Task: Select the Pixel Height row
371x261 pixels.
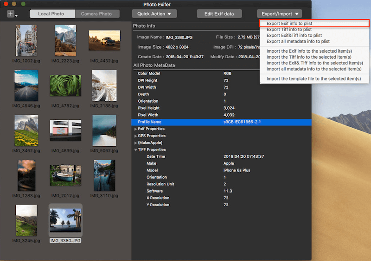Action: [x=222, y=108]
